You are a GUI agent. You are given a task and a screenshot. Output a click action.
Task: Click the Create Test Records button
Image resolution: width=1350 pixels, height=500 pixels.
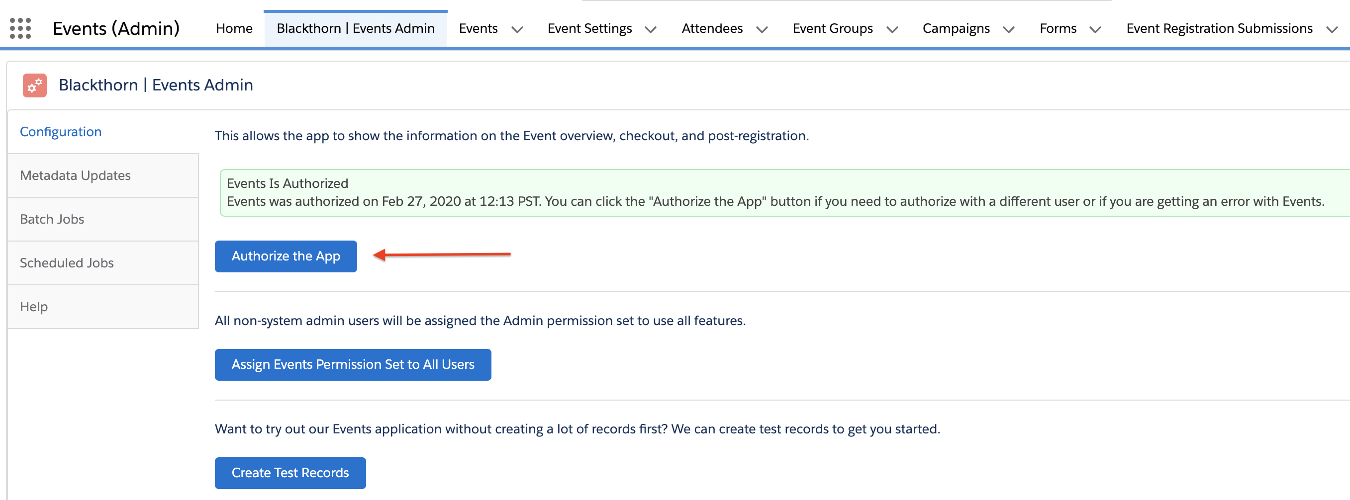click(290, 473)
